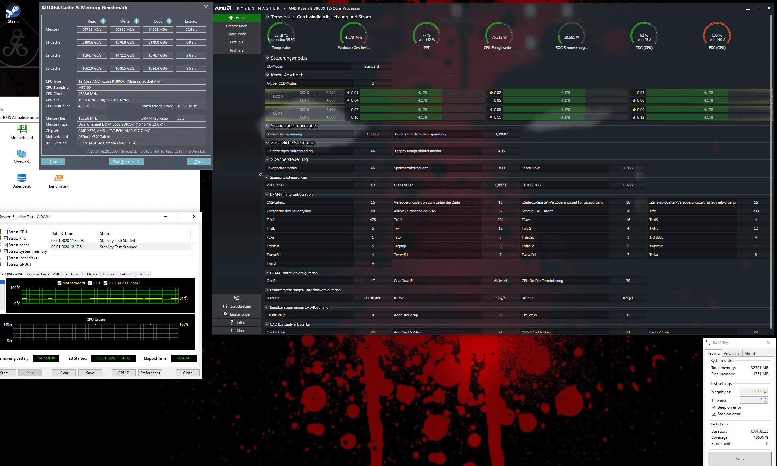Open Einstellungen settings in Ryzen Master
The width and height of the screenshot is (777, 466).
(x=237, y=314)
